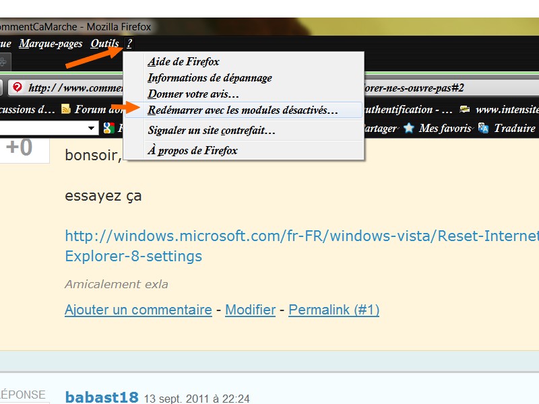Click the 'essayez ça' text
This screenshot has height=404, width=539.
103,196
